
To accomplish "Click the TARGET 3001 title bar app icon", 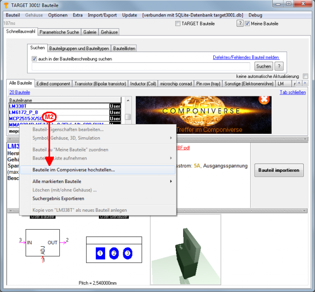I will 6,5.
